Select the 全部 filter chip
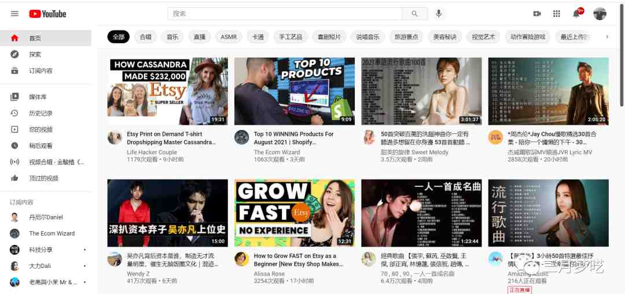Image resolution: width=625 pixels, height=294 pixels. [x=119, y=37]
